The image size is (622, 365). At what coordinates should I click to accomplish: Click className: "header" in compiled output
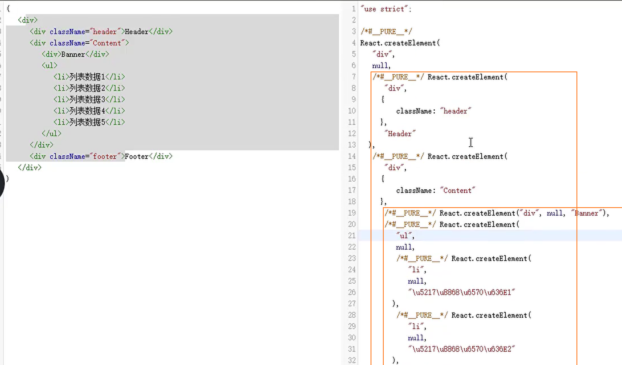pos(434,111)
